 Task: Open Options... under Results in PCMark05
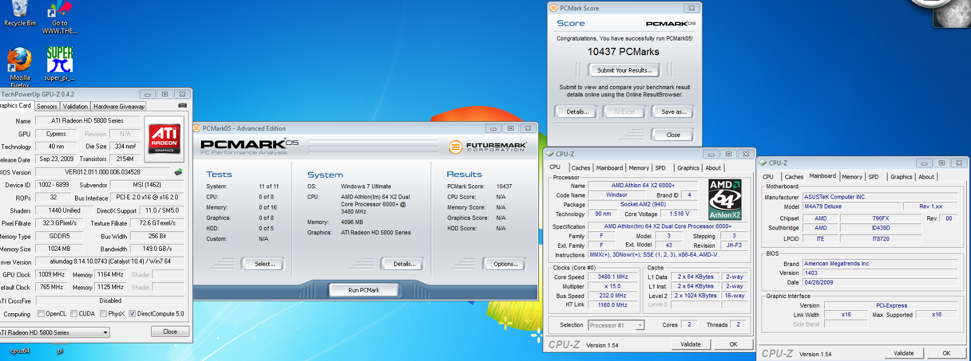point(506,264)
